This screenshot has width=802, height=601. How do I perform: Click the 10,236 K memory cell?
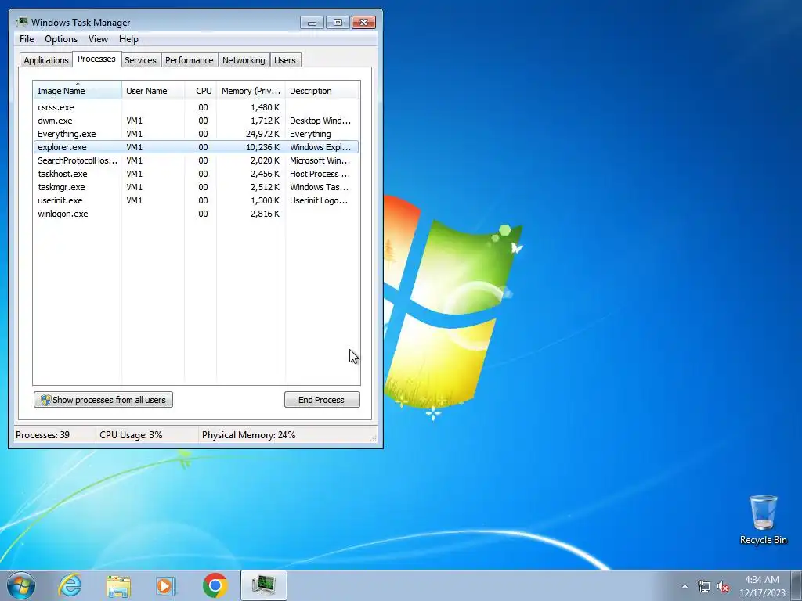click(262, 147)
